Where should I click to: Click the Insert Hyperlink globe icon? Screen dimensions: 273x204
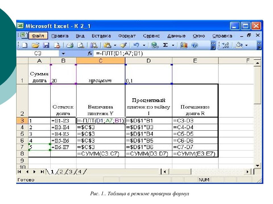(155, 45)
